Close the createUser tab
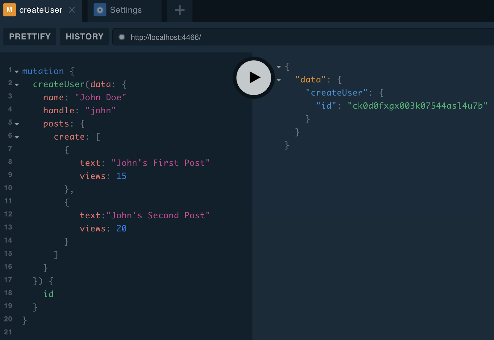Screen dimensions: 494x340 point(72,10)
